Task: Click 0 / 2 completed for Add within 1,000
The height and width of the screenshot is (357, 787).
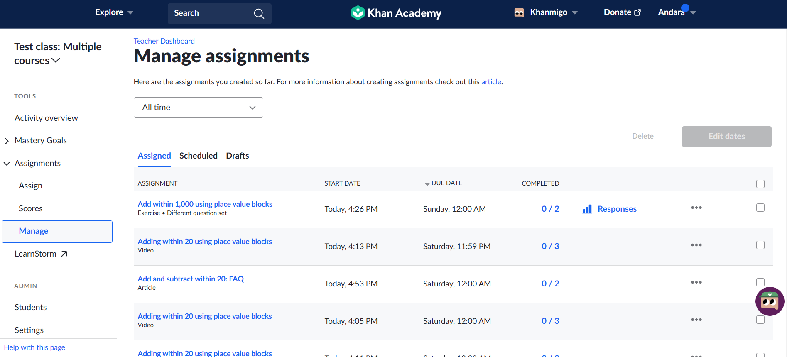Action: (x=550, y=209)
